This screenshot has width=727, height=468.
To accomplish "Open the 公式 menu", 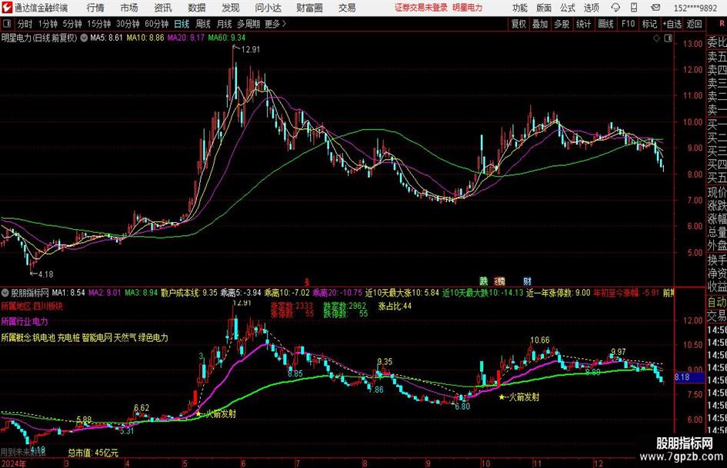I will [x=568, y=8].
